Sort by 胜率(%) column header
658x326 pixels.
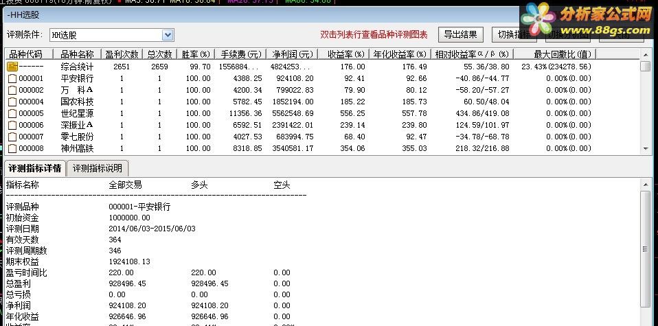[196, 54]
